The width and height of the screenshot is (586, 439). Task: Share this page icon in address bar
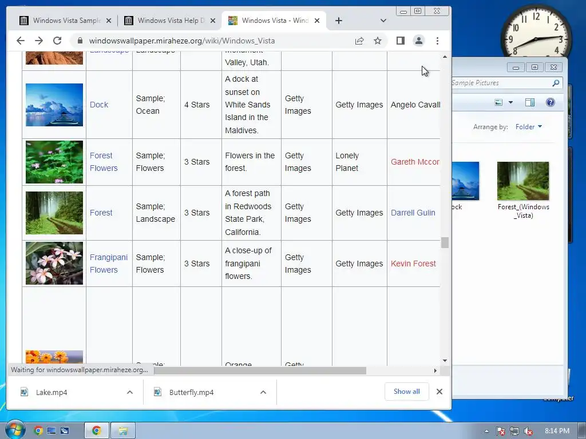tap(359, 41)
